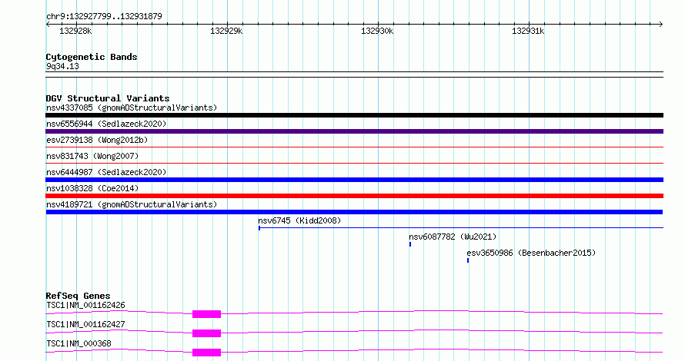The width and height of the screenshot is (685, 361).
Task: Click the chr9:132927799..132931879 coordinate label
Action: [104, 16]
